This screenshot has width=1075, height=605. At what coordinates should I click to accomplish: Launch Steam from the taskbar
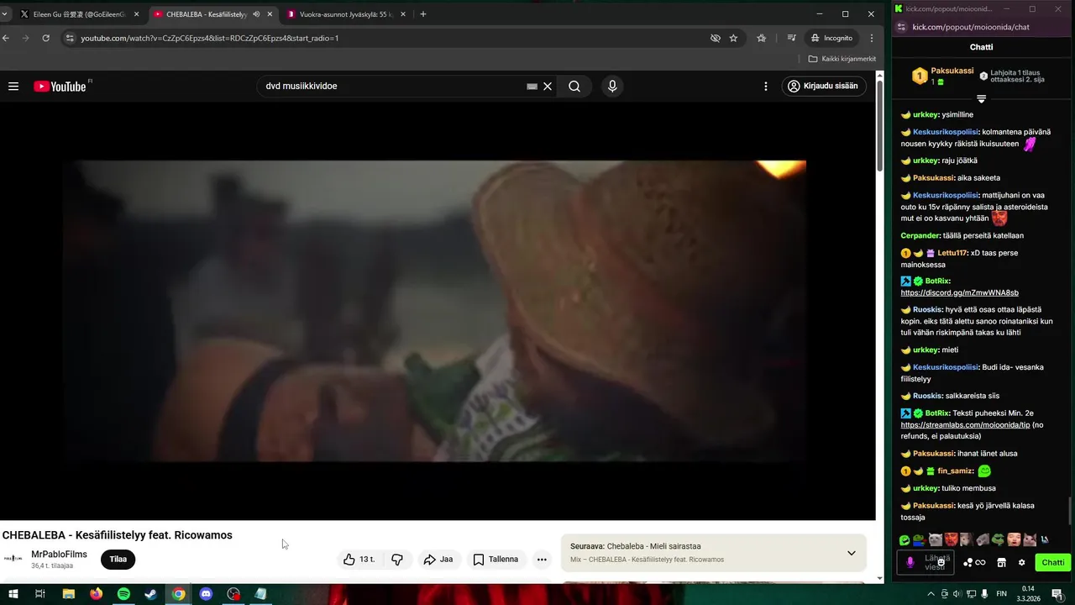[x=150, y=594]
